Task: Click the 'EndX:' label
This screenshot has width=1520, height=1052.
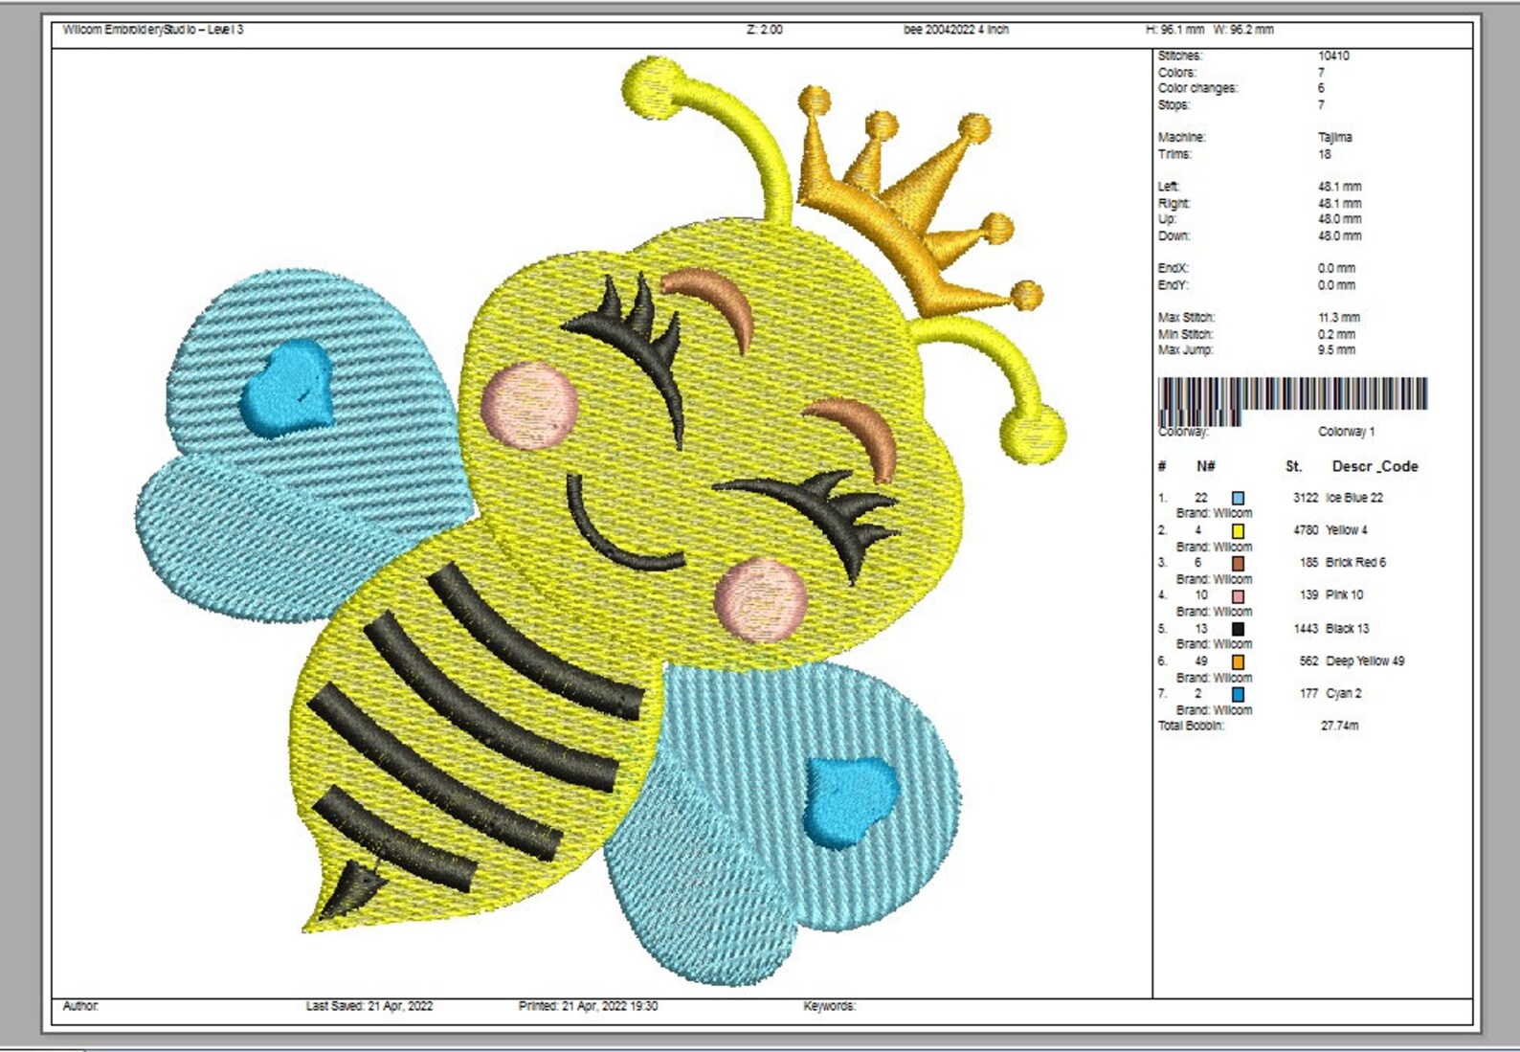Action: tap(1174, 269)
